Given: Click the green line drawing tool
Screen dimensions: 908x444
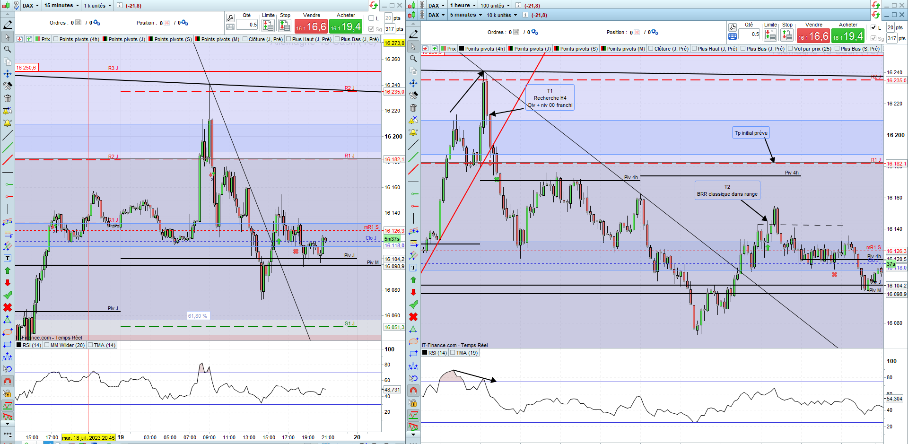Looking at the screenshot, I should [x=8, y=148].
